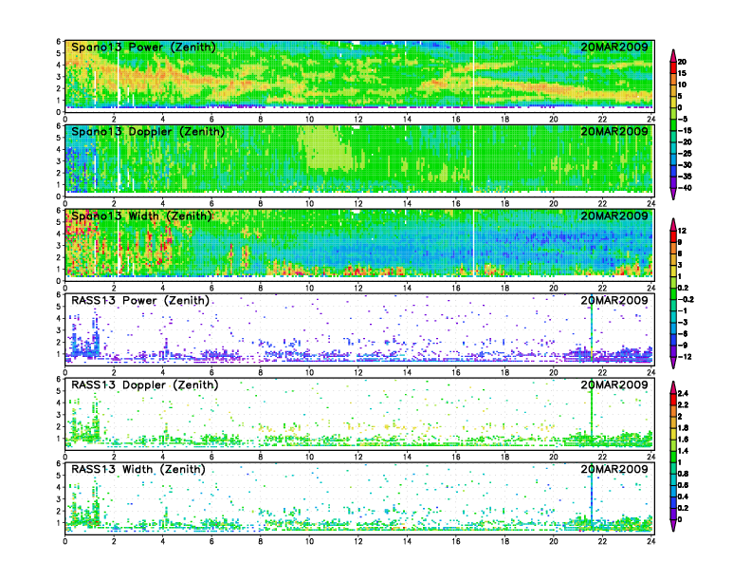751x581 pixels.
Task: Click the 2.4 label on the bottom colorbar
Action: [x=683, y=393]
